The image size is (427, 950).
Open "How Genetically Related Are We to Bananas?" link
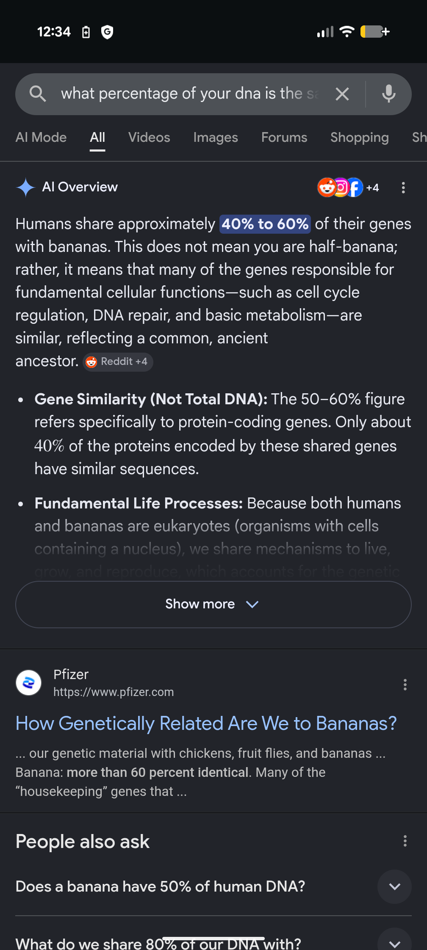coord(206,724)
